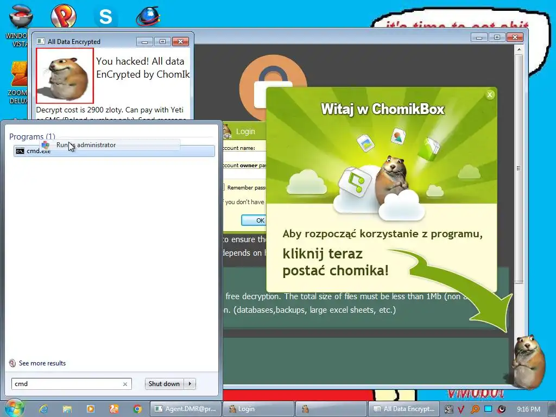The width and height of the screenshot is (556, 417).
Task: Click the Shut down button
Action: 164,384
